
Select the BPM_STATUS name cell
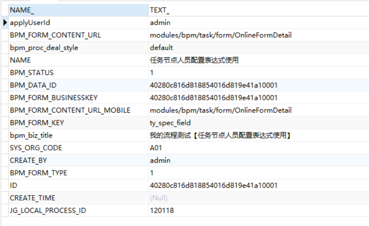pos(78,72)
